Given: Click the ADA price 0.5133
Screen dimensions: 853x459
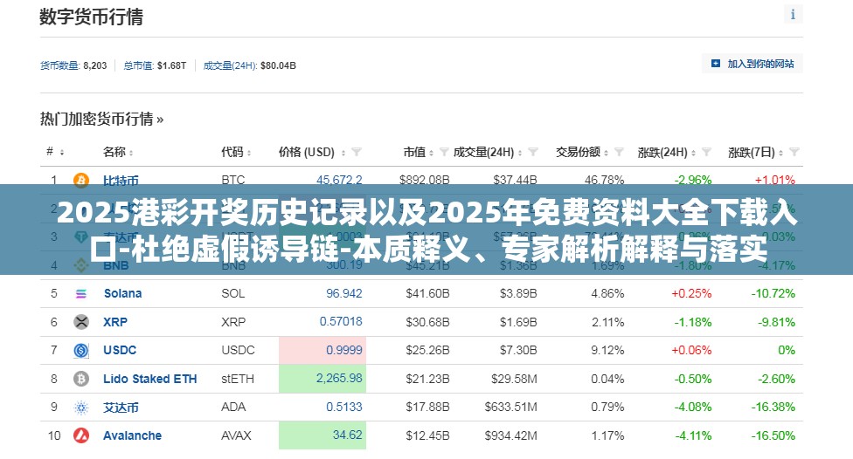Looking at the screenshot, I should tap(343, 407).
